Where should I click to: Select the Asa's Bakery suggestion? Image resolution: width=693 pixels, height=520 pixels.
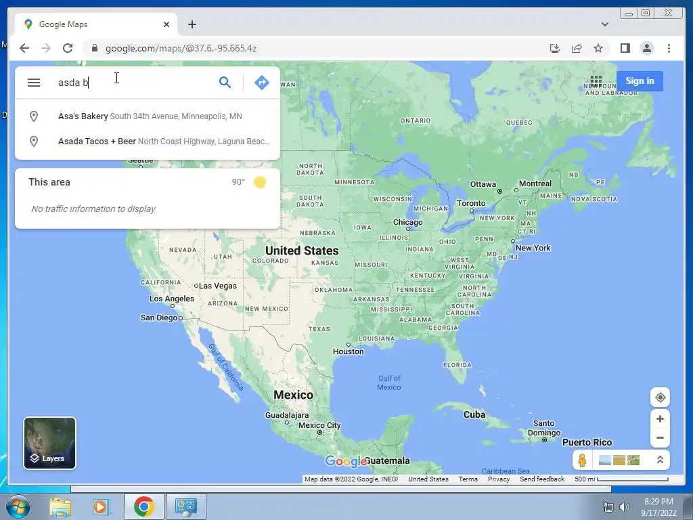click(148, 116)
